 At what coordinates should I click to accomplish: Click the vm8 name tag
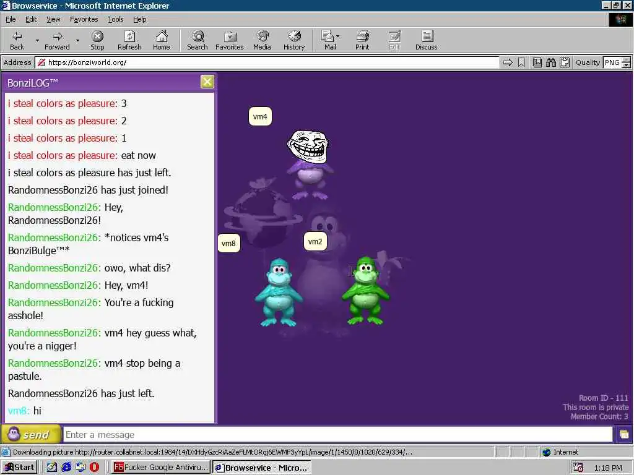coord(228,243)
